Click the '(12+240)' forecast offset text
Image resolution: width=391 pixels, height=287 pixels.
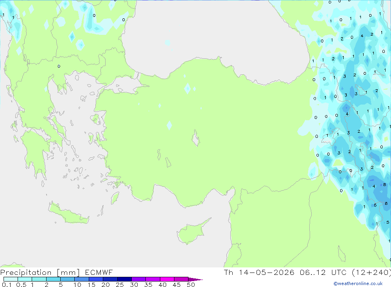click(371, 272)
